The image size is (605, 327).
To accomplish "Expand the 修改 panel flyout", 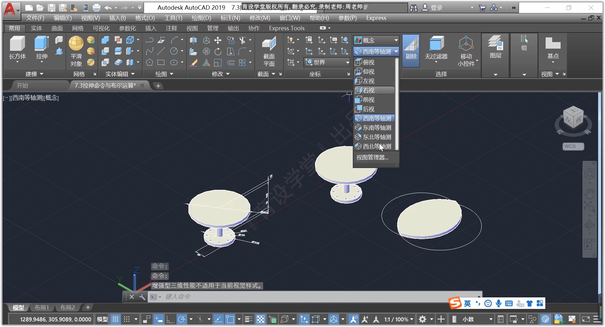I will point(220,74).
